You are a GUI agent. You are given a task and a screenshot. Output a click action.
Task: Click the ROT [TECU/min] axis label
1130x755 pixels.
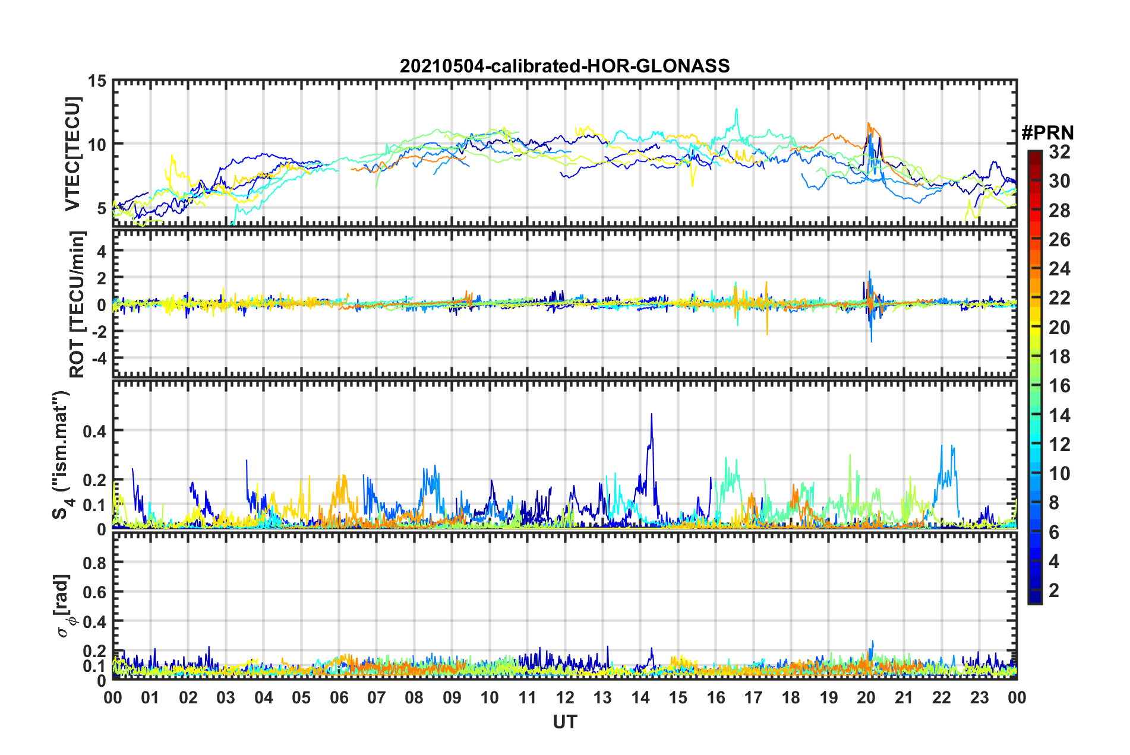tap(77, 304)
